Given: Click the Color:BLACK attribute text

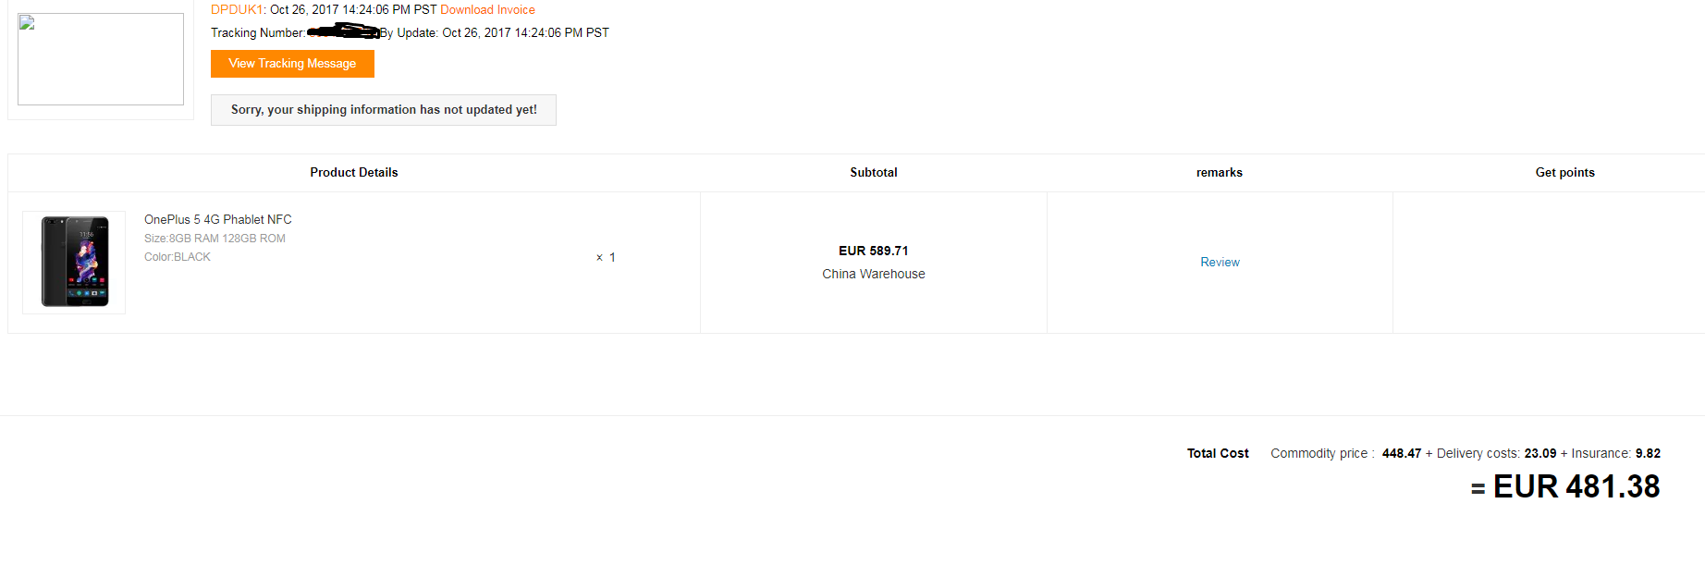Looking at the screenshot, I should (x=178, y=257).
